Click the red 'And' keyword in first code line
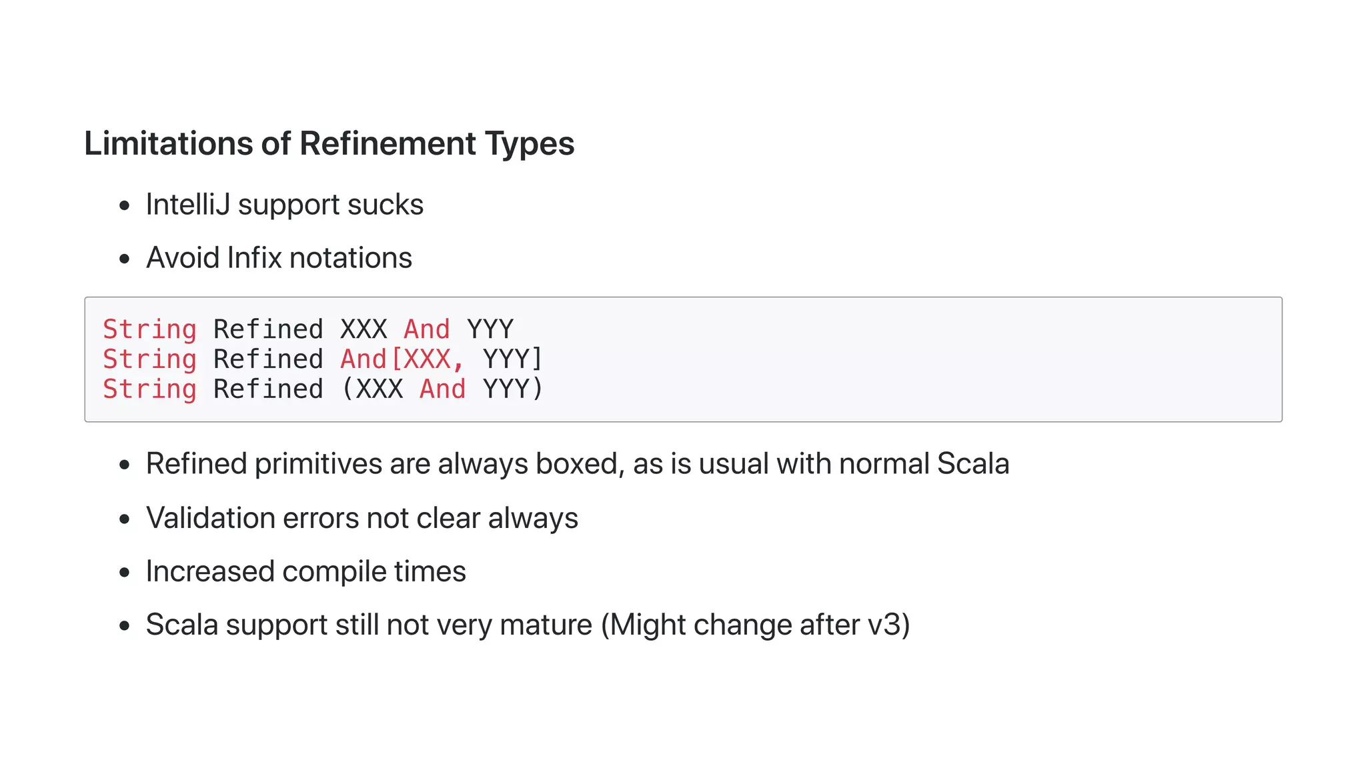Screen dimensions: 1366x768 pos(427,329)
